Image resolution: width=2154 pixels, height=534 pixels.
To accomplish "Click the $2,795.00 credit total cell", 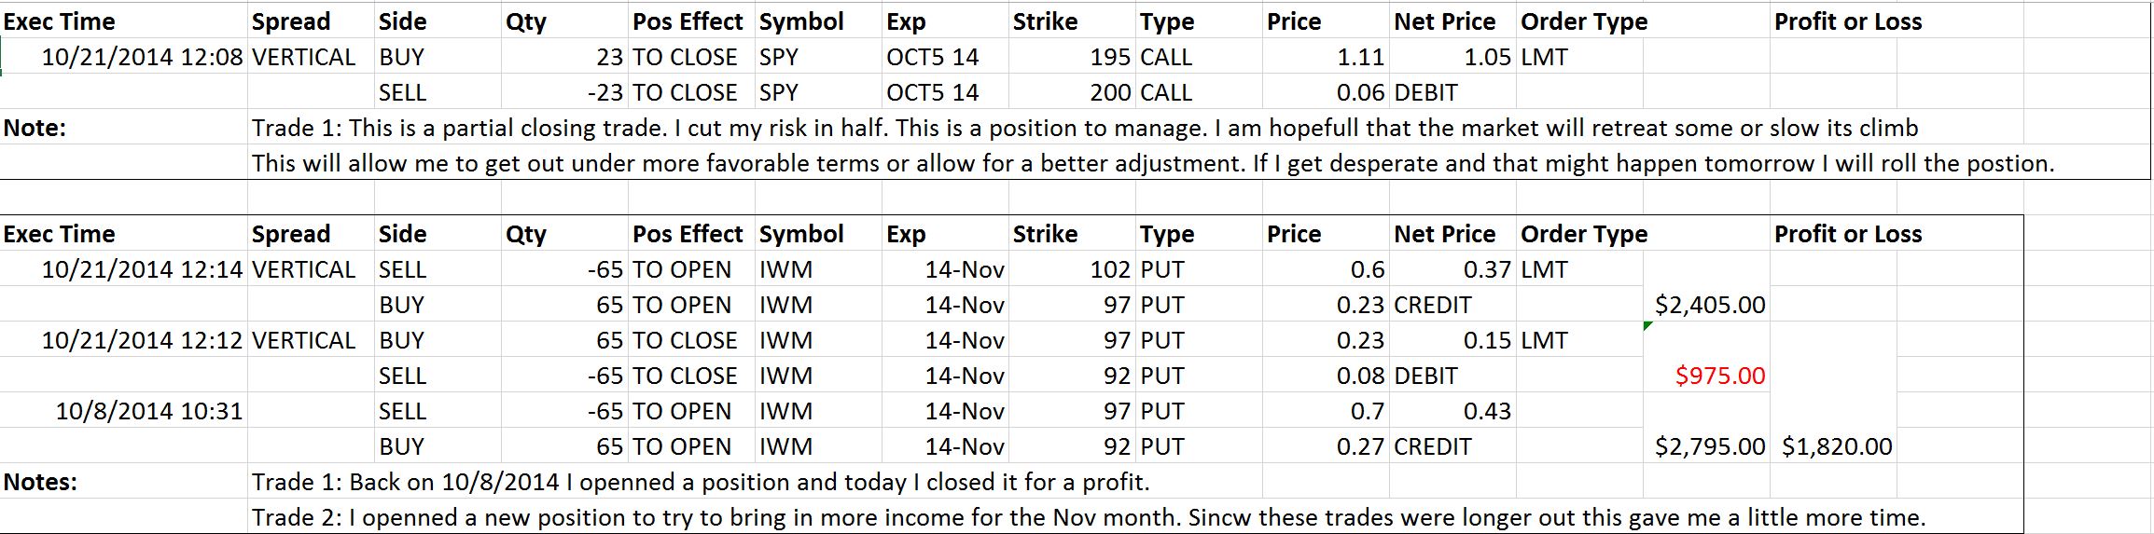I will click(1706, 446).
